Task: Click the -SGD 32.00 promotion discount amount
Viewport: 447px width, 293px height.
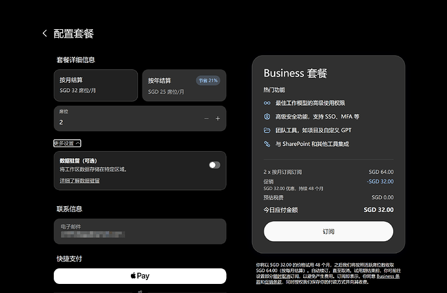Action: tap(380, 182)
